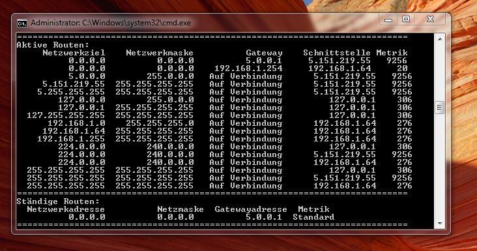
Task: Click network destination '192.168.1.0'
Action: [x=76, y=123]
